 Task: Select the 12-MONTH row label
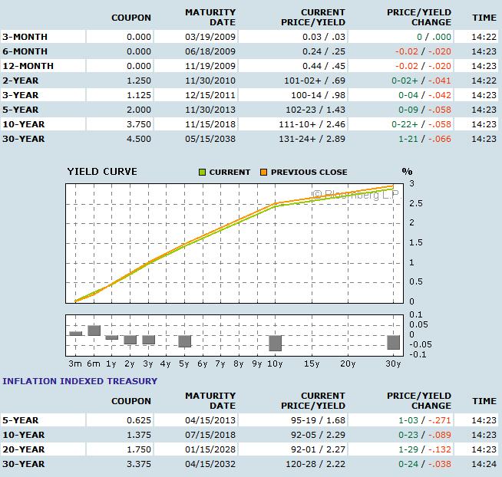(x=28, y=66)
